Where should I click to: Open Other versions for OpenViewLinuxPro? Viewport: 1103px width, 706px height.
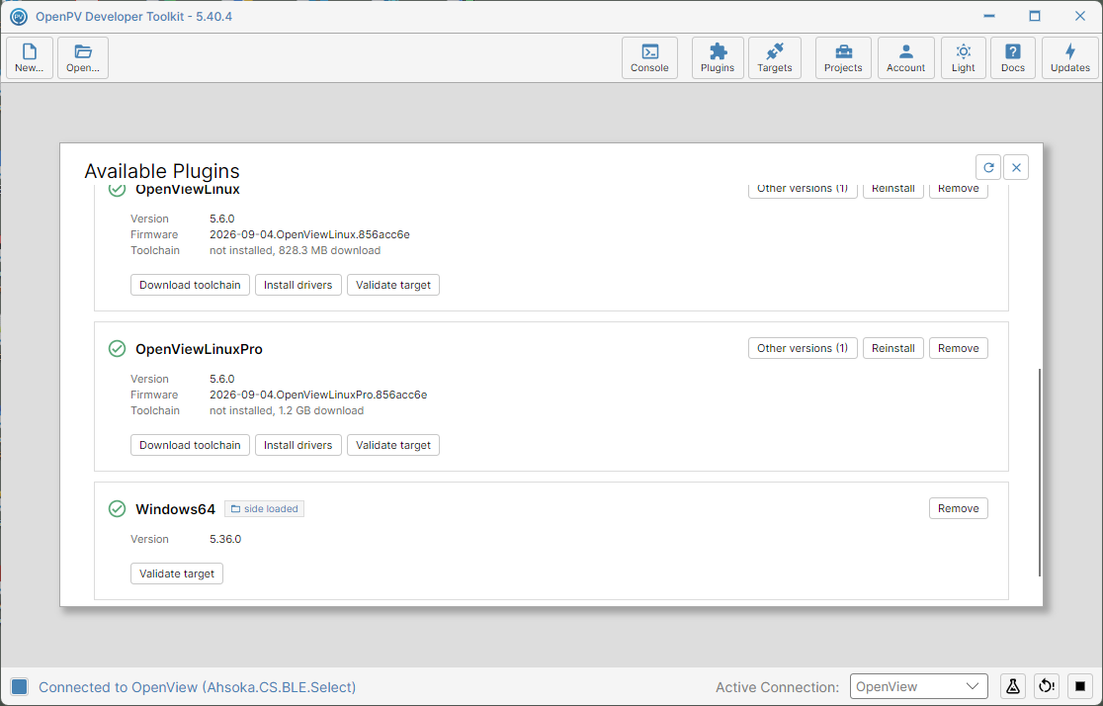tap(803, 348)
